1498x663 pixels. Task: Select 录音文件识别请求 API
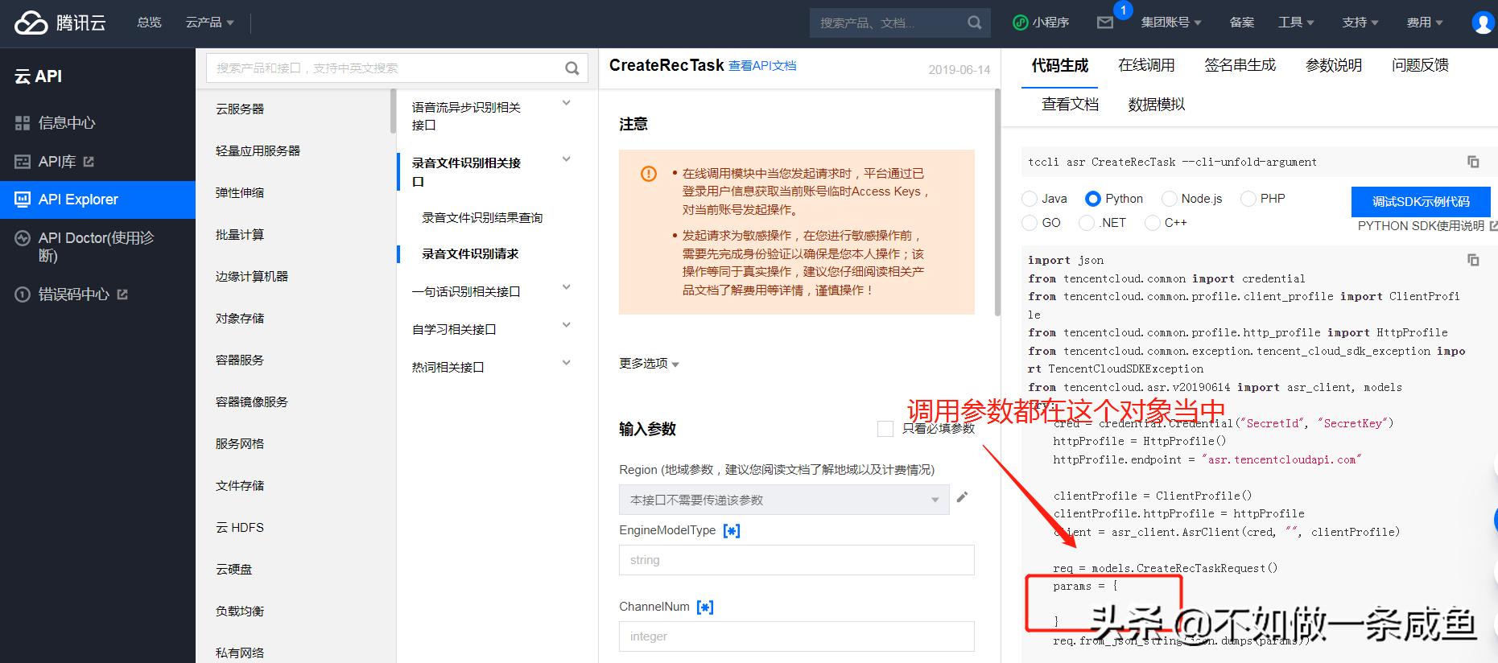tap(470, 254)
